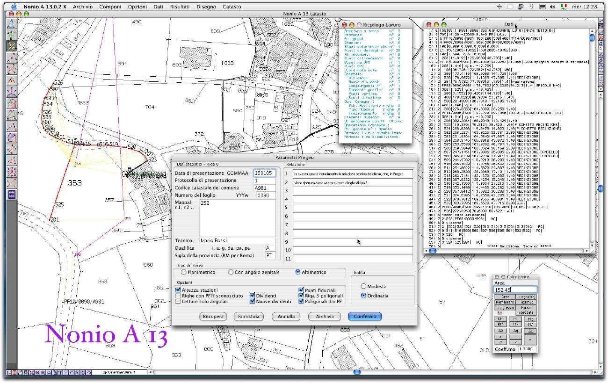
Task: Open the Catasto menu
Action: tap(232, 7)
